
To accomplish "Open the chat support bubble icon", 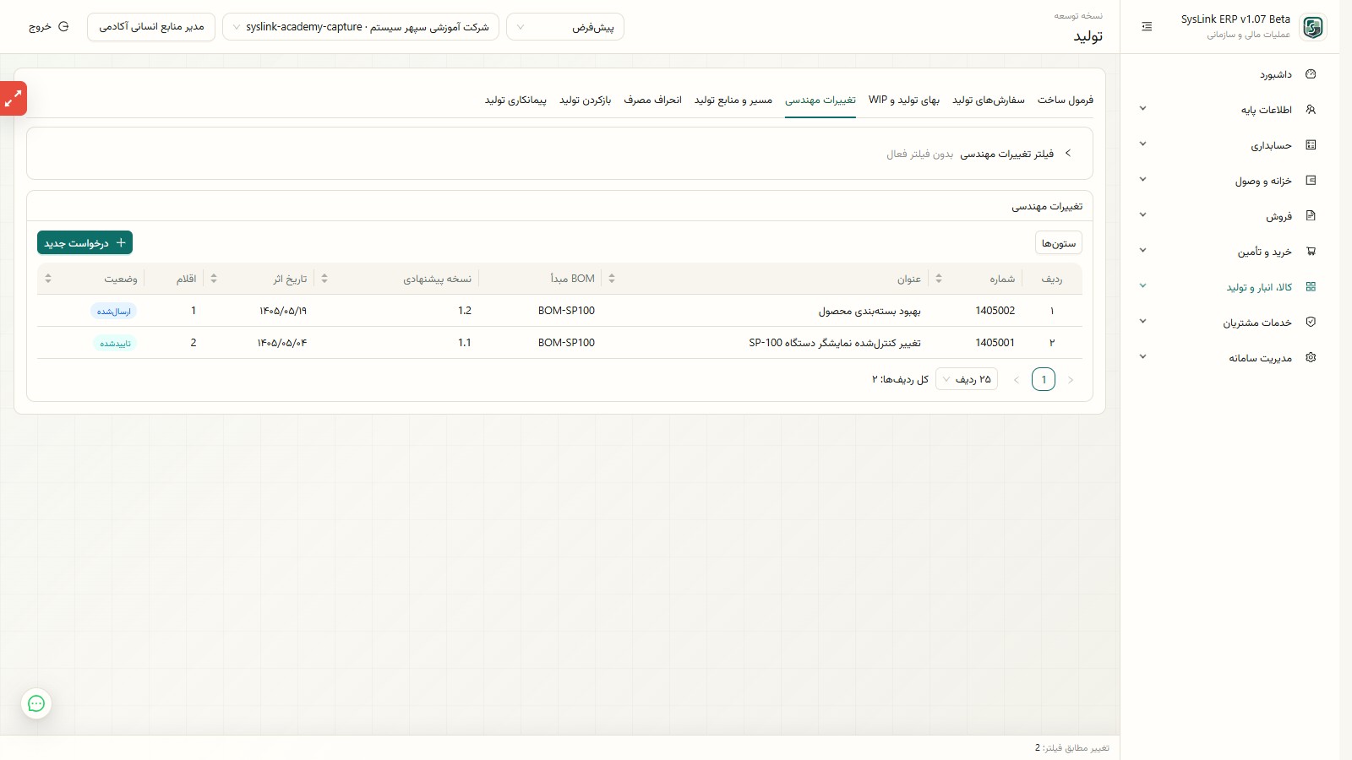I will click(36, 703).
